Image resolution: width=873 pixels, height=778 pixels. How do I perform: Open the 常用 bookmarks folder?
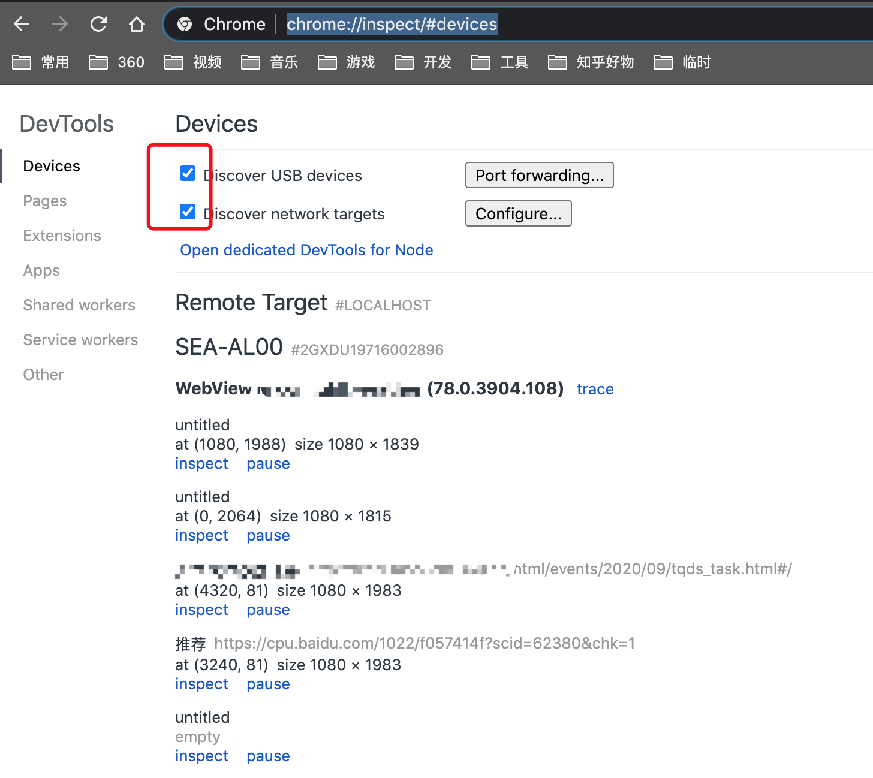(x=41, y=62)
